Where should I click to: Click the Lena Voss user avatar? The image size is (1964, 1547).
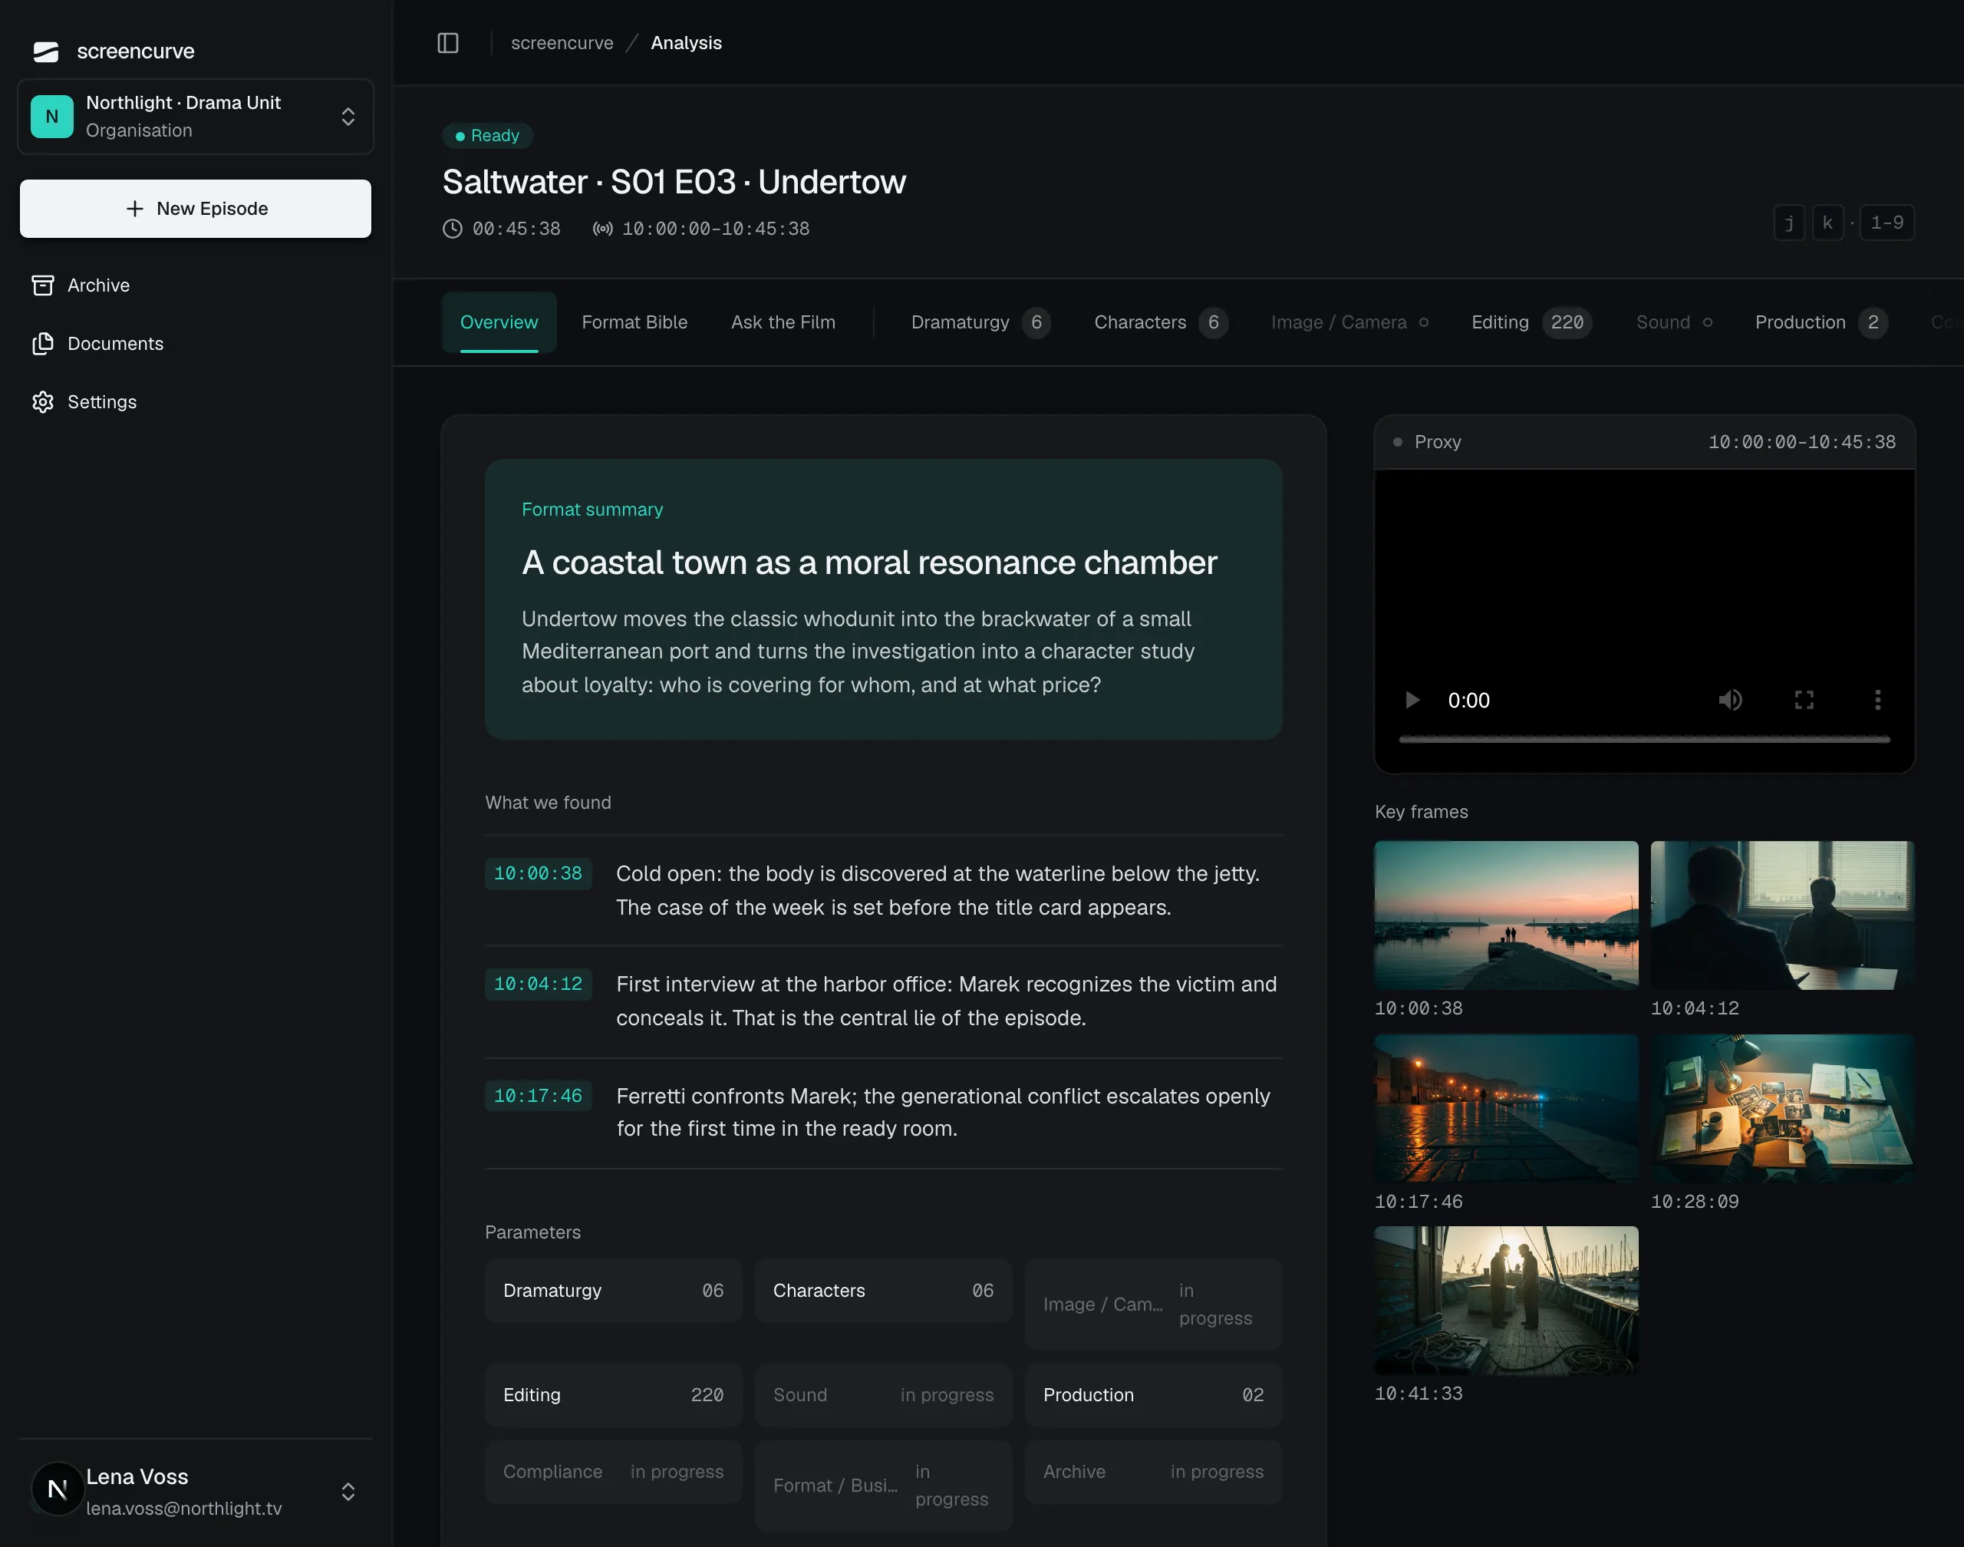(58, 1489)
